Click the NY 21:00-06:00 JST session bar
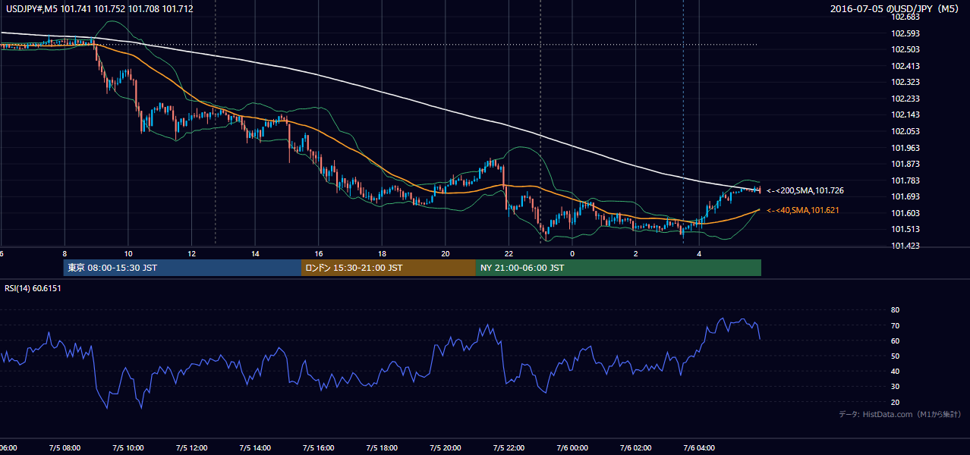This screenshot has height=455, width=970. tap(619, 268)
